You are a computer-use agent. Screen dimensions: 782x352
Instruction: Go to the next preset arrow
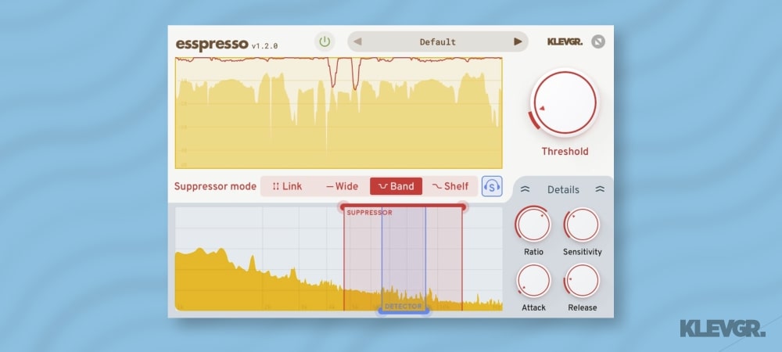tap(518, 41)
